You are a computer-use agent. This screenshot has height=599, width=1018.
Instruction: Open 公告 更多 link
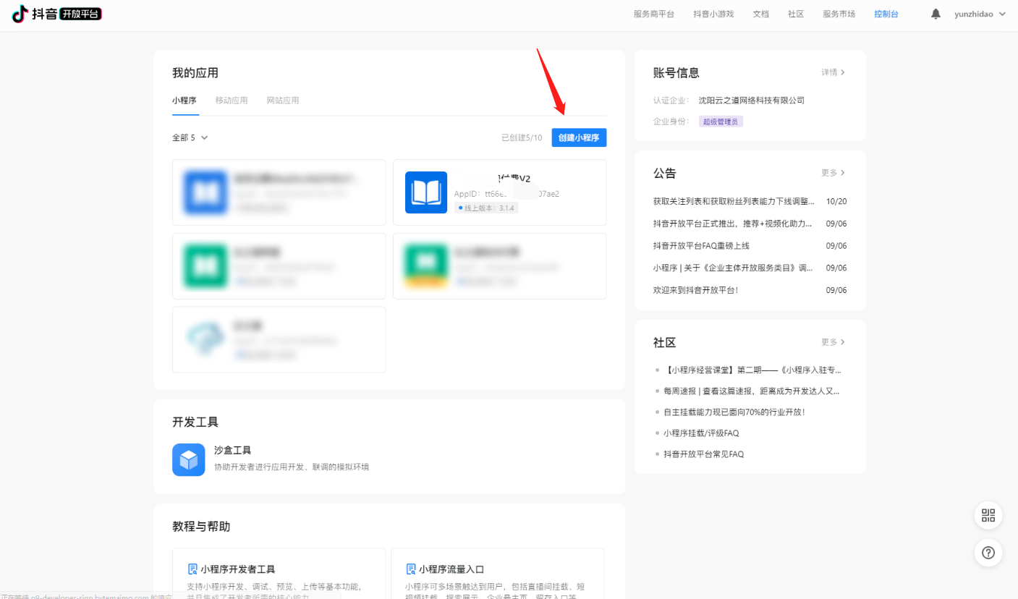tap(833, 173)
